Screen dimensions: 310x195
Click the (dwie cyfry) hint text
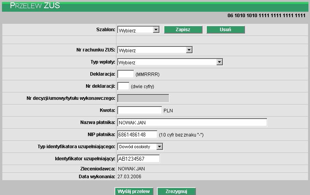pos(143,87)
